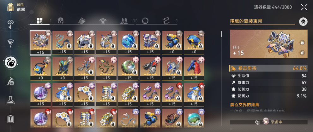The height and width of the screenshot is (132, 313).
Task: Open the consumables flask sidebar category
Action: [10, 100]
